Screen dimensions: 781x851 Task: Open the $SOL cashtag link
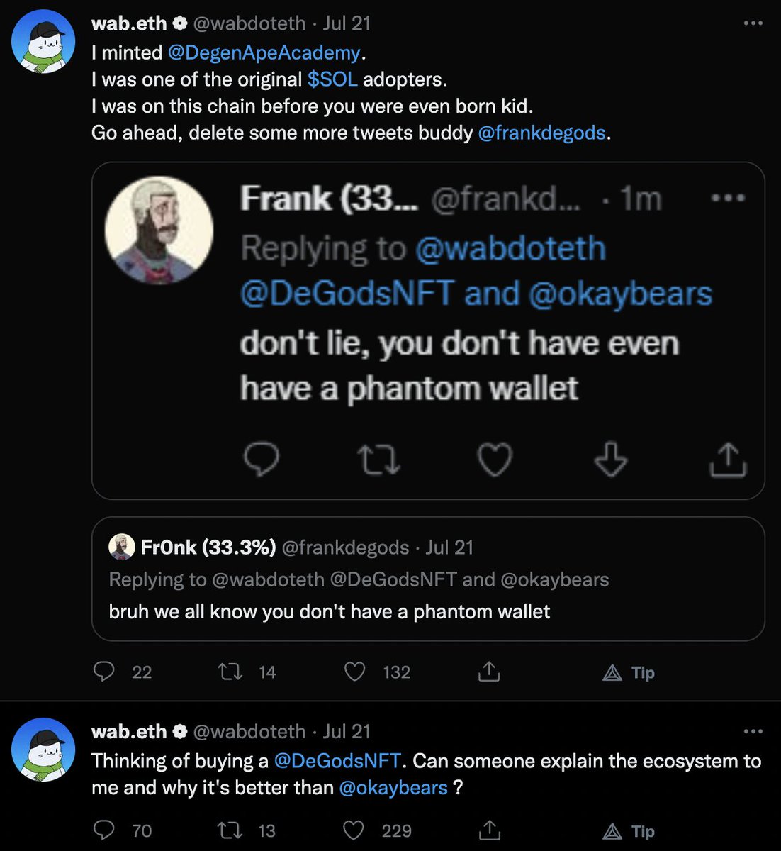pyautogui.click(x=332, y=79)
